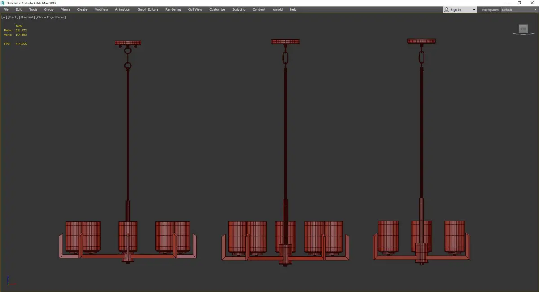Open the Help menu
The width and height of the screenshot is (539, 292).
tap(293, 9)
